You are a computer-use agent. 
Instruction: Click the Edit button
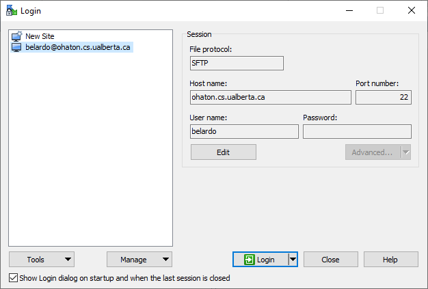224,152
